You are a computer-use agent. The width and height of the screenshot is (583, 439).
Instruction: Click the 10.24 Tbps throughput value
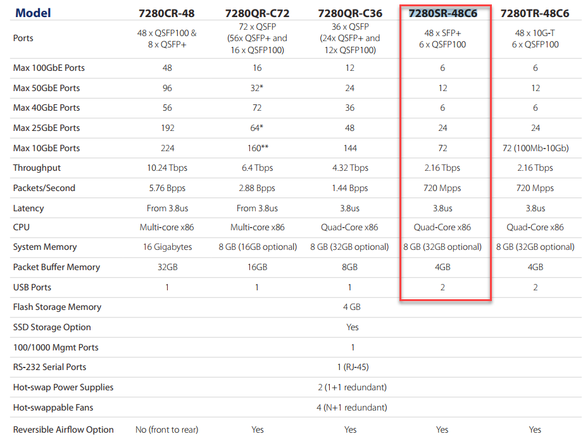click(167, 168)
